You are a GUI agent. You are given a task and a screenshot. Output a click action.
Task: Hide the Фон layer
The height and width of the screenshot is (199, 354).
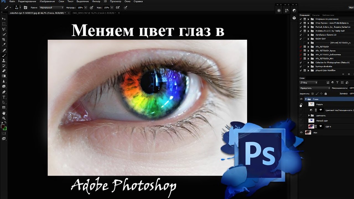(x=301, y=133)
